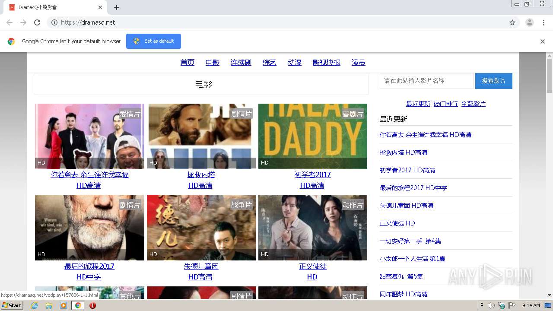The image size is (553, 311).
Task: Open the 影视快报 navigation link
Action: coord(327,63)
